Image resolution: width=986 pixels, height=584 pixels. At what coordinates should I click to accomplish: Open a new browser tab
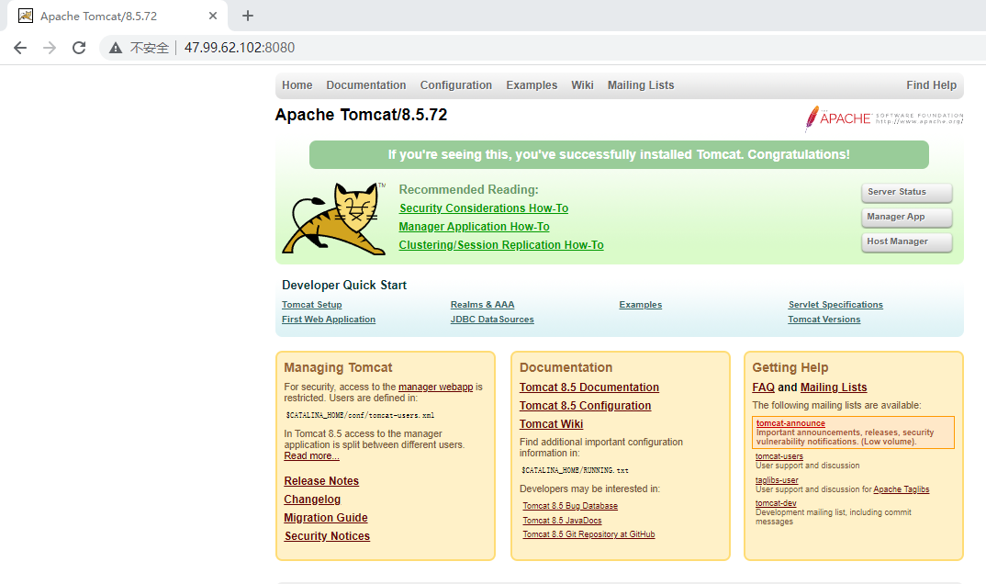tap(248, 16)
